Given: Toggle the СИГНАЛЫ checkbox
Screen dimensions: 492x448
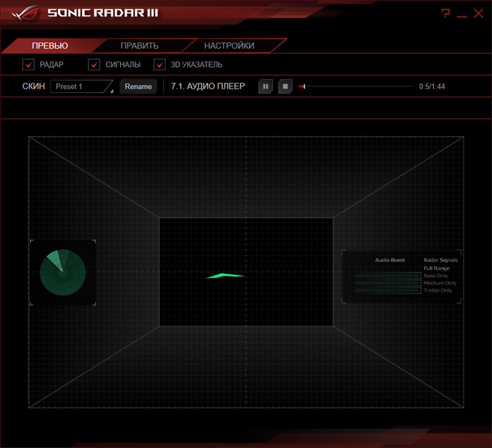Looking at the screenshot, I should [x=94, y=65].
